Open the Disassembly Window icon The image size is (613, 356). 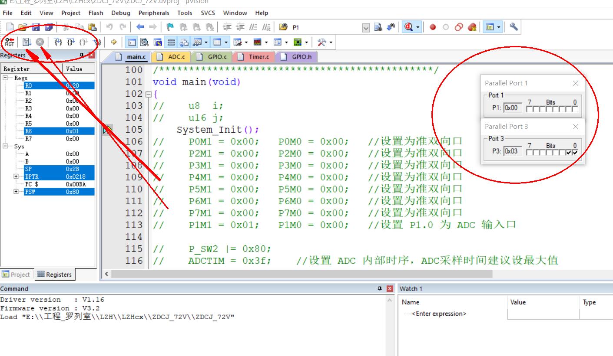point(145,42)
